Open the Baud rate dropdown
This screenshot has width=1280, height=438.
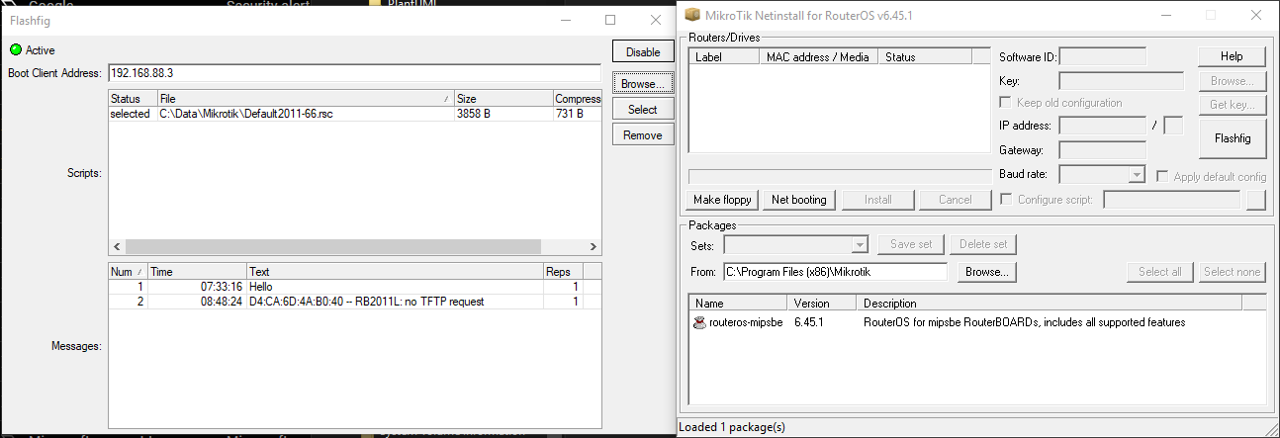1137,176
